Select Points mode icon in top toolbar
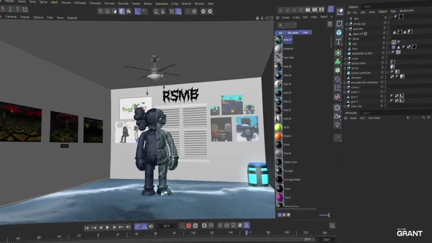The image size is (432, 243). [101, 11]
